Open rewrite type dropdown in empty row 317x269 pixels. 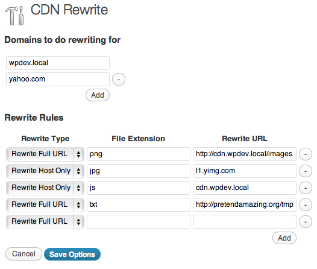pos(45,221)
